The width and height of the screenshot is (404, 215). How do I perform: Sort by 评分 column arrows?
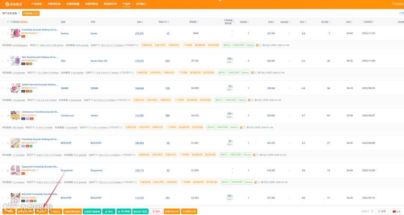[x=306, y=22]
